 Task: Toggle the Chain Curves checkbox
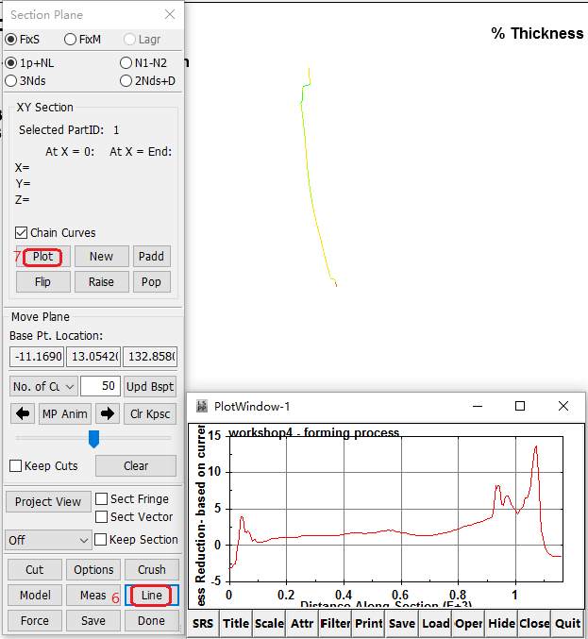pyautogui.click(x=21, y=233)
